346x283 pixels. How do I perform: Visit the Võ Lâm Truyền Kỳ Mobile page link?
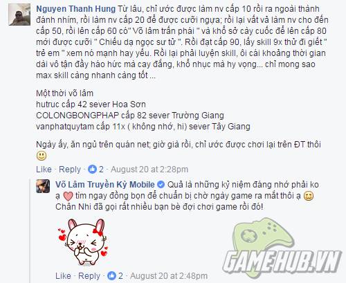tap(105, 185)
